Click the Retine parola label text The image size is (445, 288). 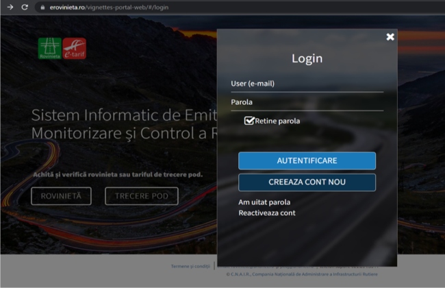[x=277, y=121]
